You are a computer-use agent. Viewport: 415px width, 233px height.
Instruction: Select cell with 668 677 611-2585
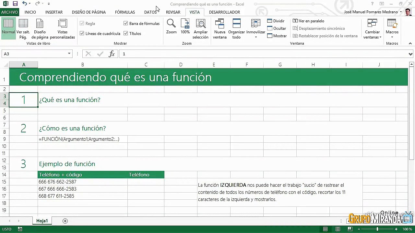[x=83, y=196]
